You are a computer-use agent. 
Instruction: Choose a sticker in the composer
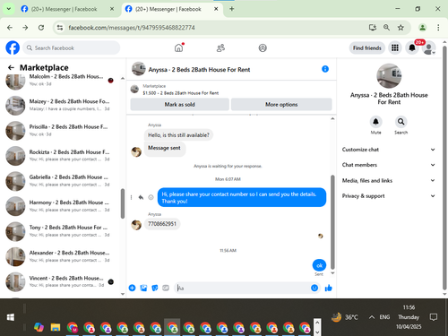[x=155, y=288]
